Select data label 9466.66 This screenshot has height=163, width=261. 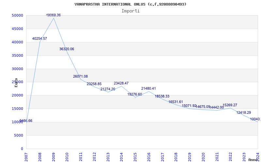pyautogui.click(x=26, y=121)
